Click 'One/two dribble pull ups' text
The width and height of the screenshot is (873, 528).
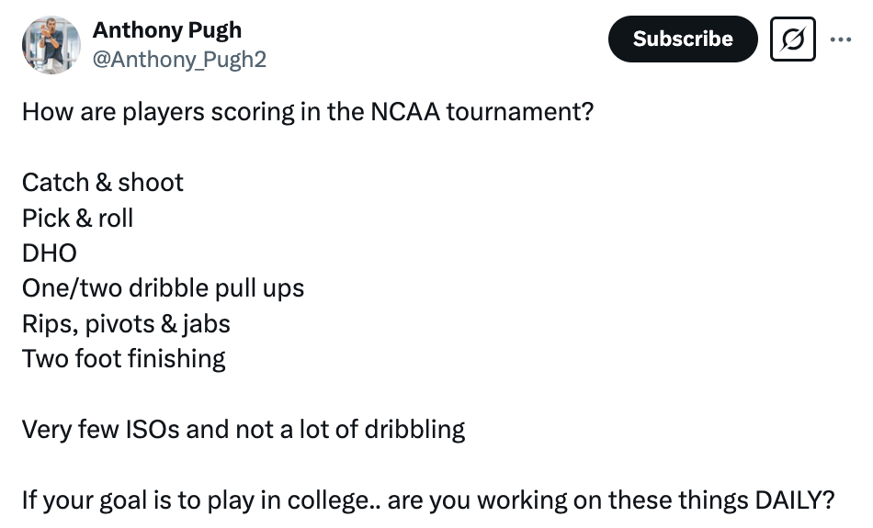163,288
